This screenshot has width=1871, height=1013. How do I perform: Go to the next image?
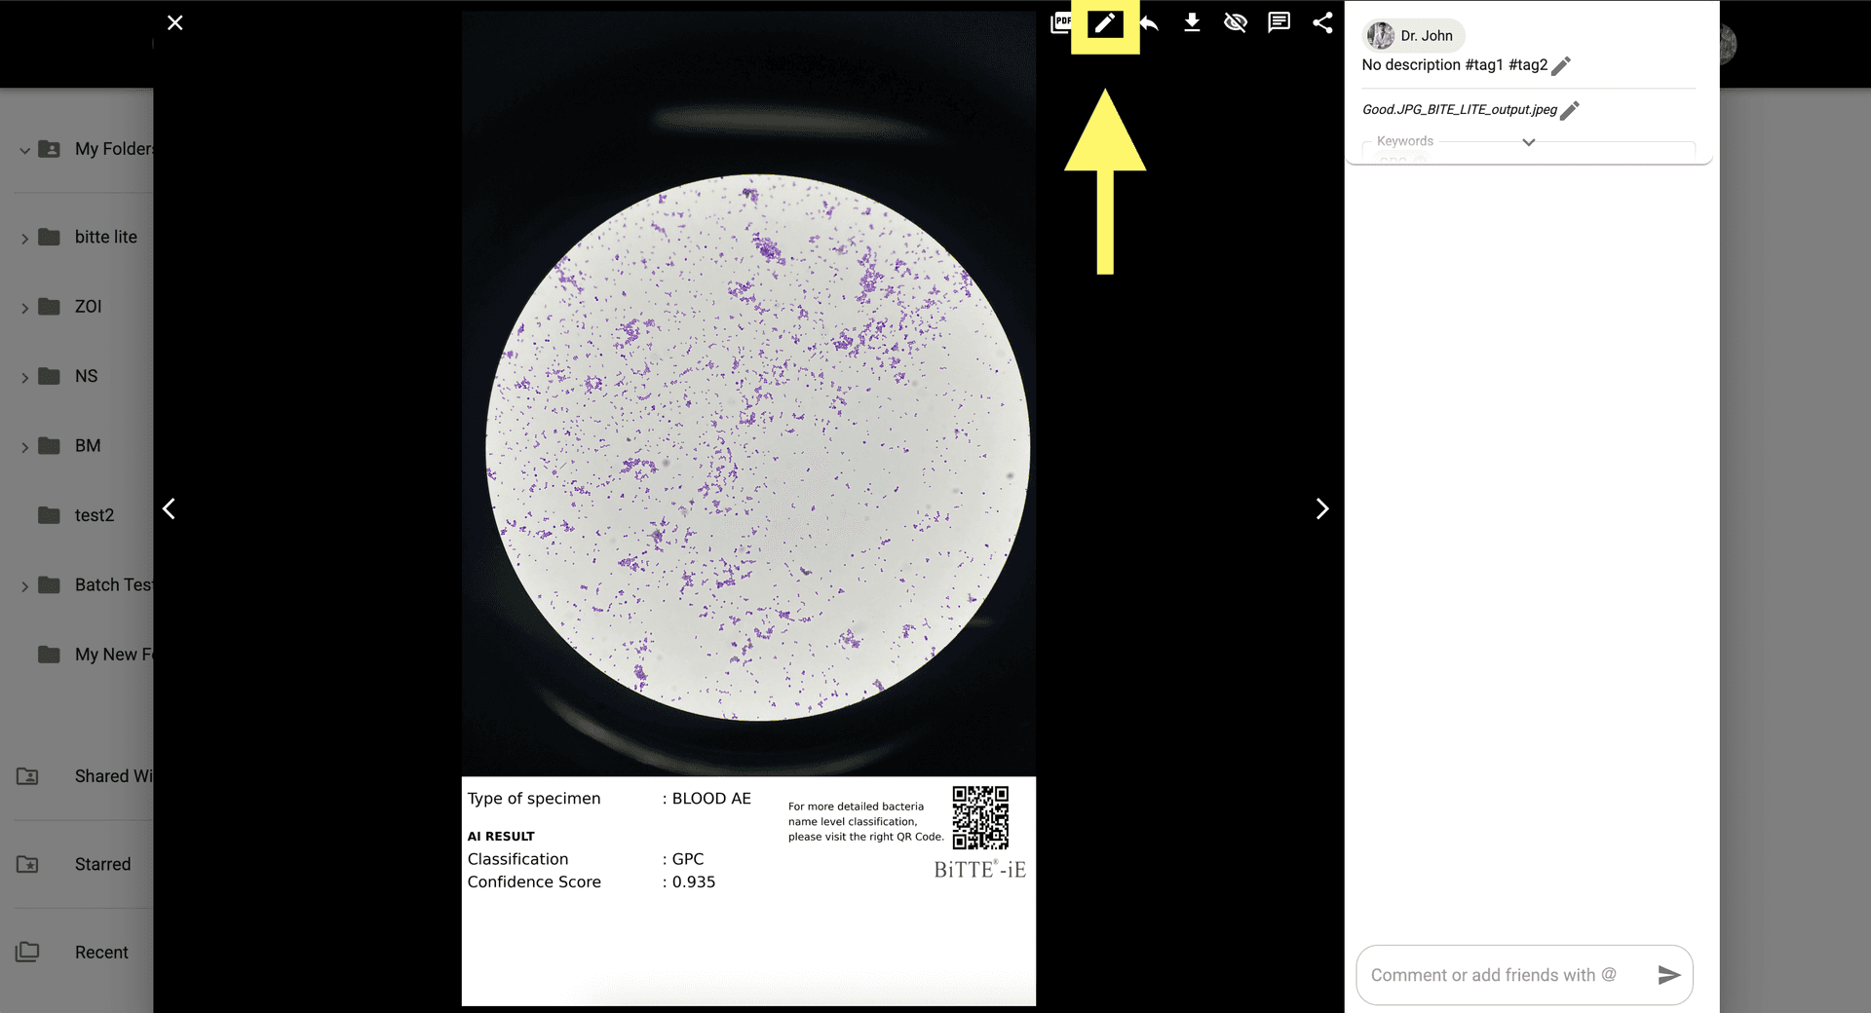[x=1321, y=509]
